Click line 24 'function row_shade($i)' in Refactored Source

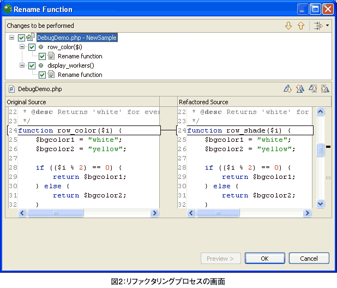pyautogui.click(x=239, y=130)
